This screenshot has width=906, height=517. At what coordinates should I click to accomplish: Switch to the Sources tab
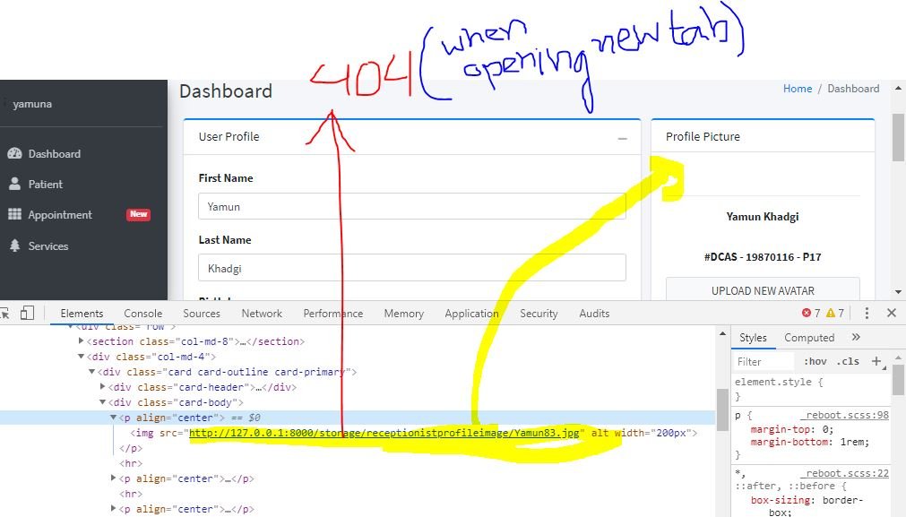(x=202, y=313)
